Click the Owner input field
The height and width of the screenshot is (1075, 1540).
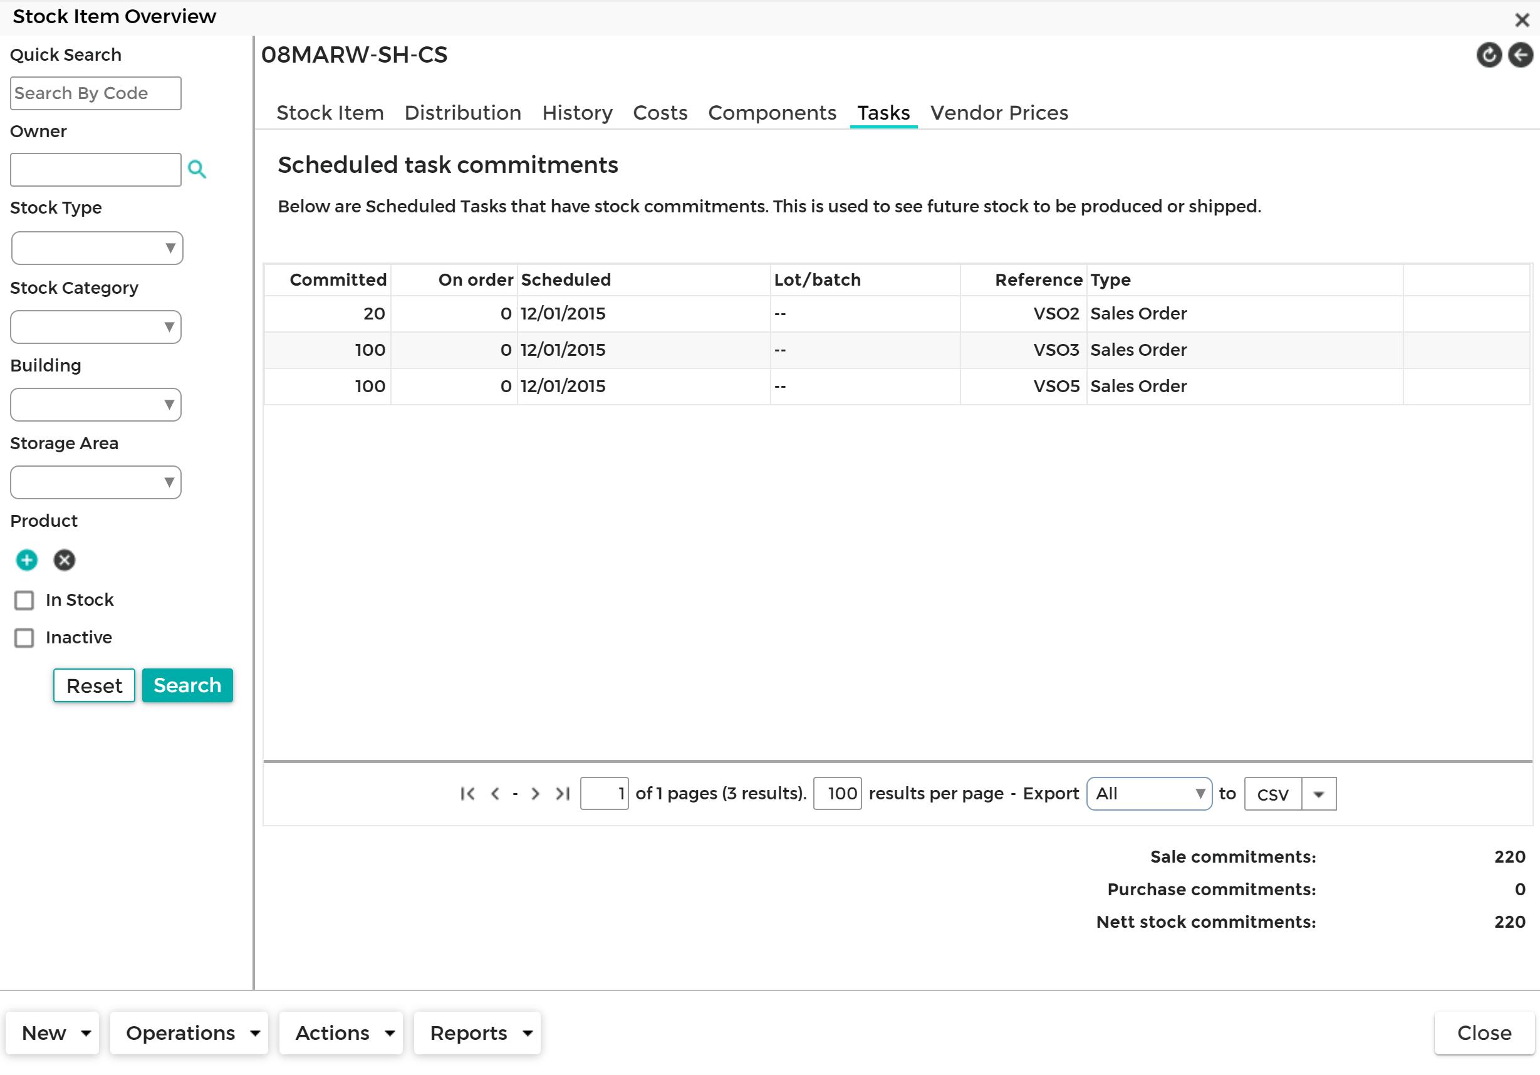(96, 170)
